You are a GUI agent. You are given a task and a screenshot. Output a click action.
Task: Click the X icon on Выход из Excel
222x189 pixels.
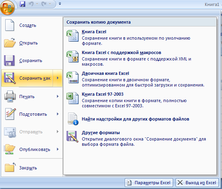(180, 183)
